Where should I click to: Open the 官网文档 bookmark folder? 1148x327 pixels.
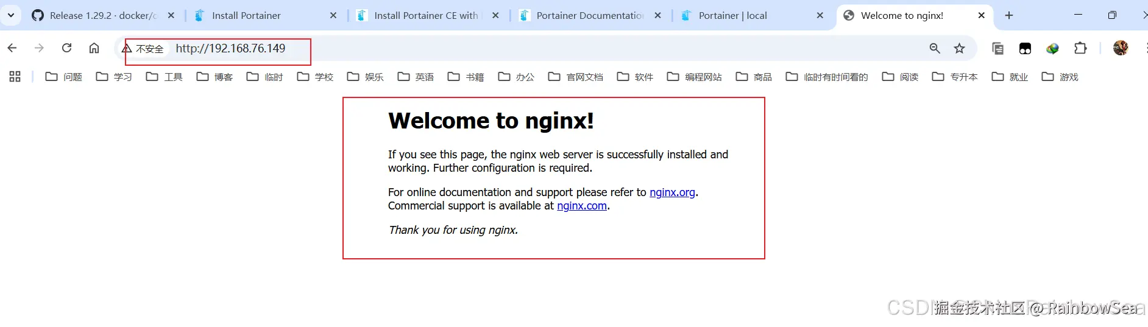tap(576, 77)
